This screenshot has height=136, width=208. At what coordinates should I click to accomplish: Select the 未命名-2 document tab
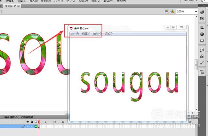point(10,6)
